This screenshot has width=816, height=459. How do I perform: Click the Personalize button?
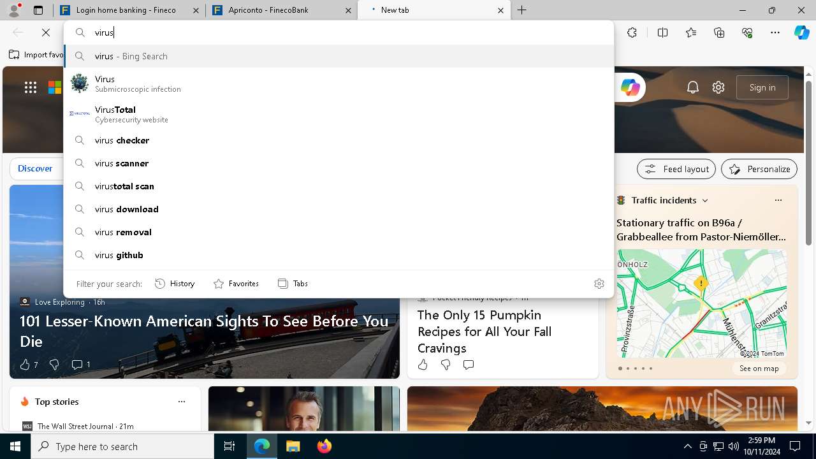pyautogui.click(x=759, y=169)
